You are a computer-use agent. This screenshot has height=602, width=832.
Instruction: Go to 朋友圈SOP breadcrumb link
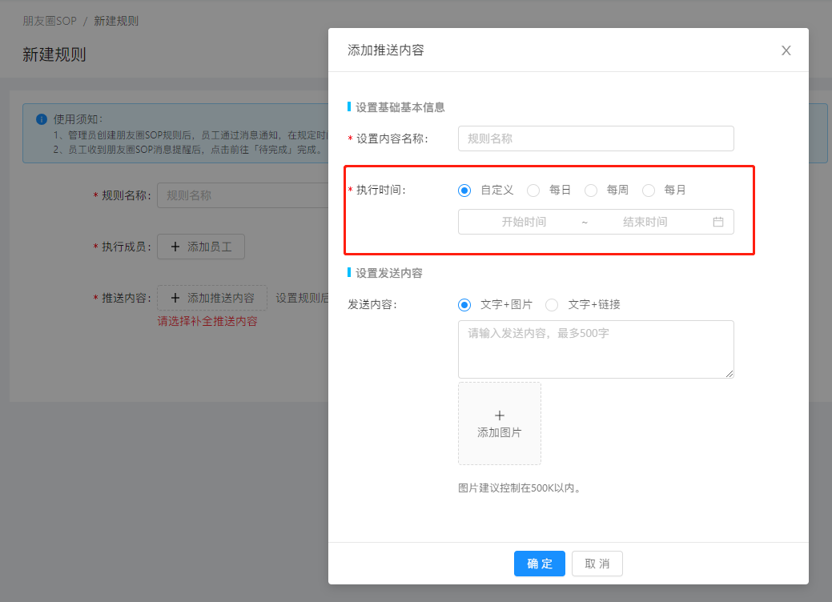(50, 21)
